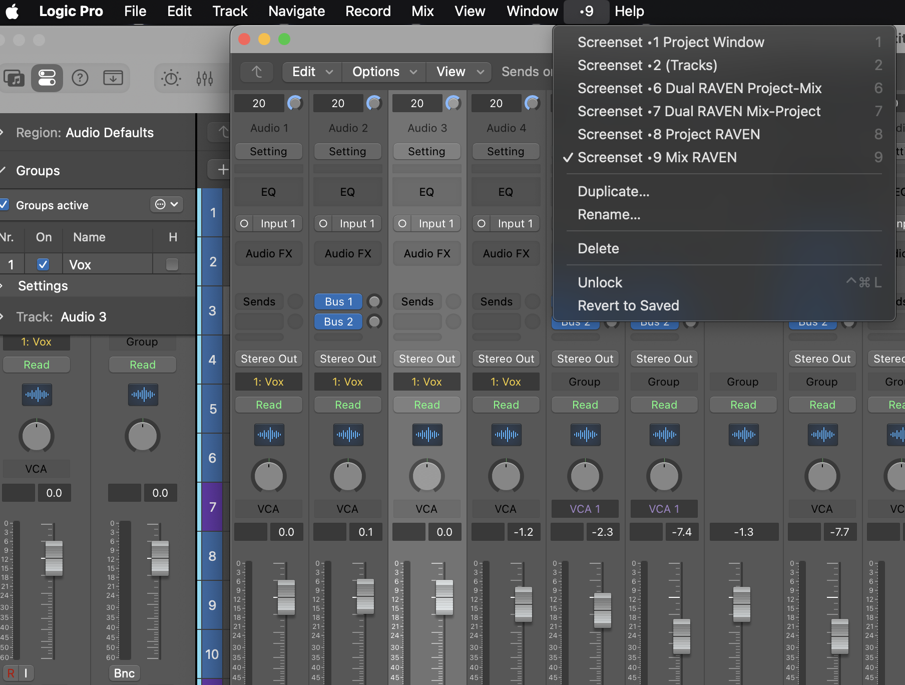Click Bnc button on inspector Group strip
This screenshot has height=685, width=905.
(125, 673)
